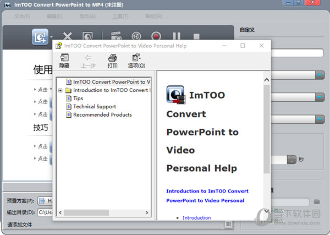Viewport: 330px width, 235px height.
Task: Open the 动作(A) menu
Action: (87, 16)
